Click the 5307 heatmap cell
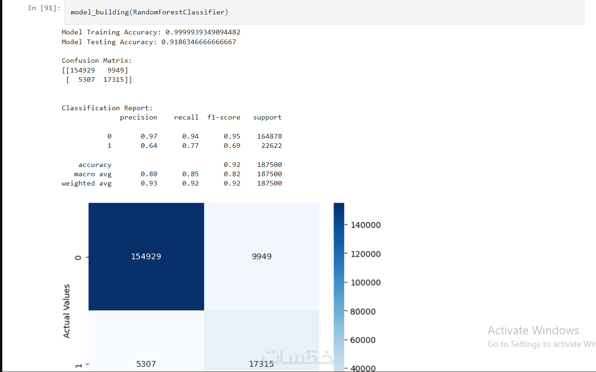The image size is (596, 372). coord(146,341)
